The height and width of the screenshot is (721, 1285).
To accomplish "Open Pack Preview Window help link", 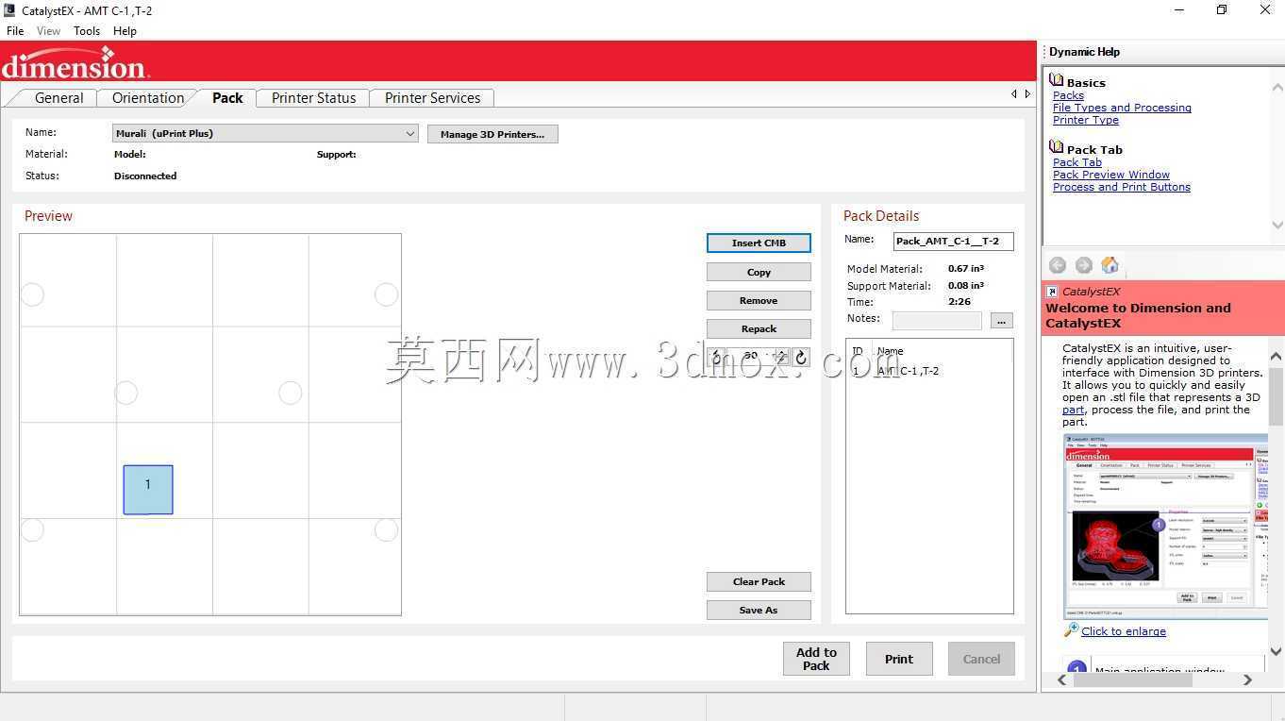I will click(1111, 175).
